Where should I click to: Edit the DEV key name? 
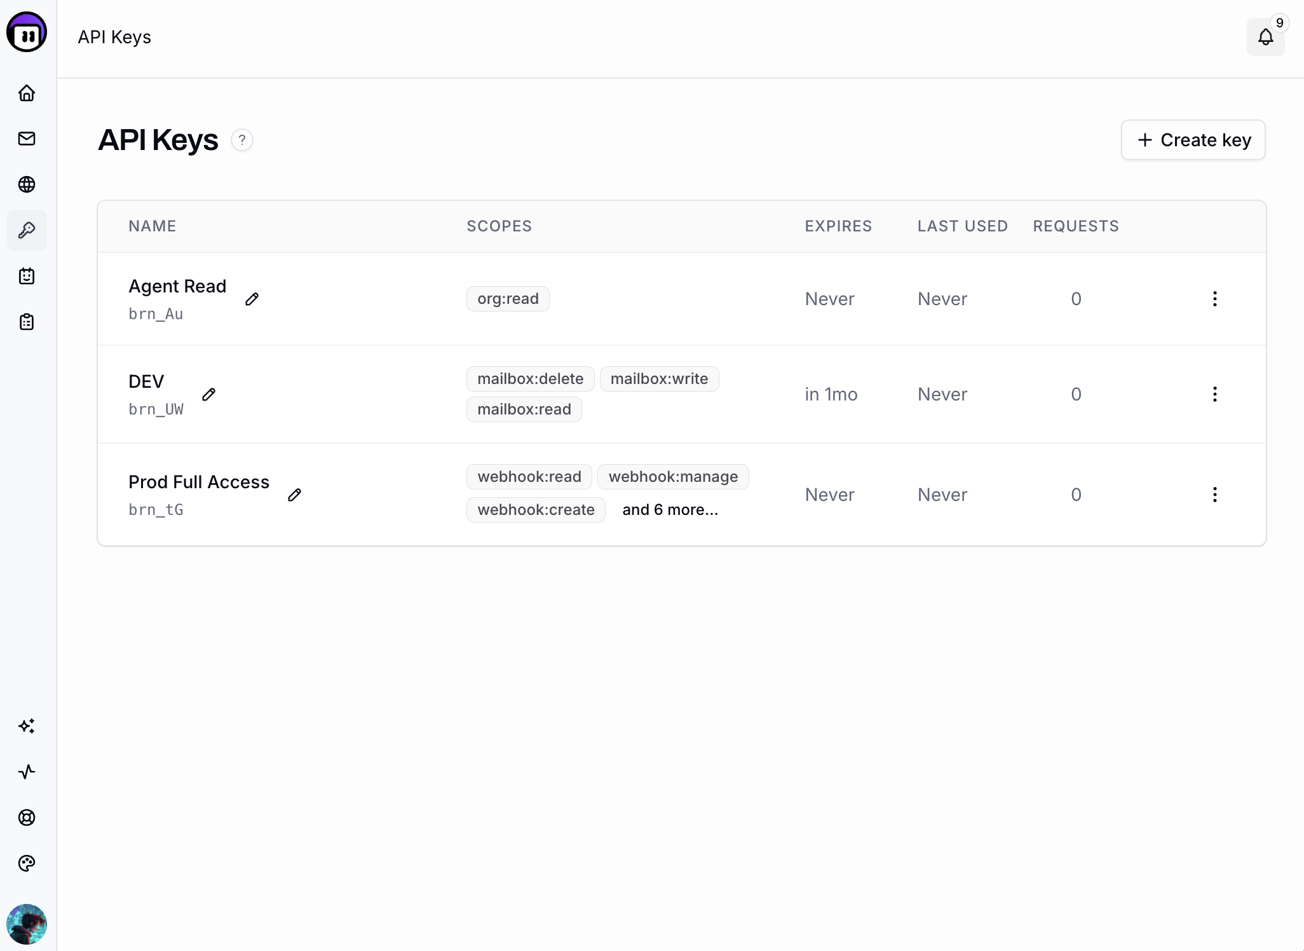pos(209,394)
